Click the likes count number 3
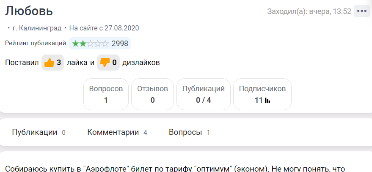The width and height of the screenshot is (372, 172). [x=59, y=63]
